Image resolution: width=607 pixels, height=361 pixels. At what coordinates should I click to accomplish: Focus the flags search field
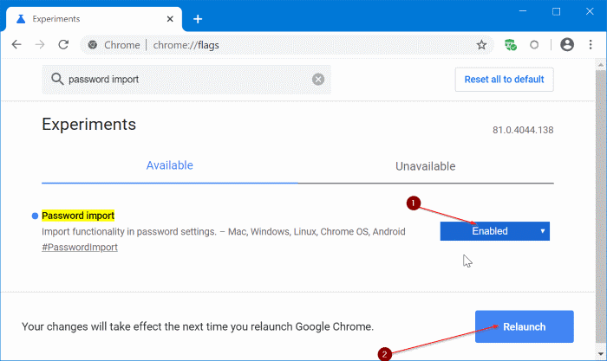186,80
